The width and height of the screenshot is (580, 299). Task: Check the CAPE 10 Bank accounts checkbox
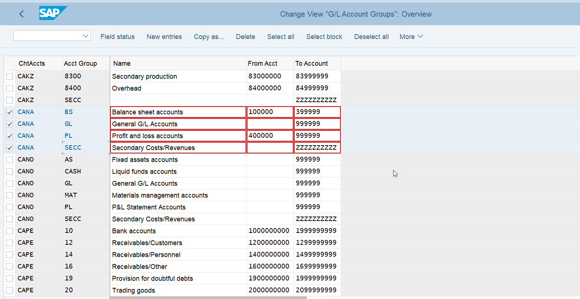click(9, 231)
